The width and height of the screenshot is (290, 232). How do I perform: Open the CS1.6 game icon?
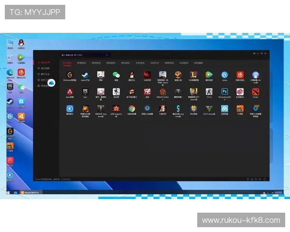click(209, 91)
